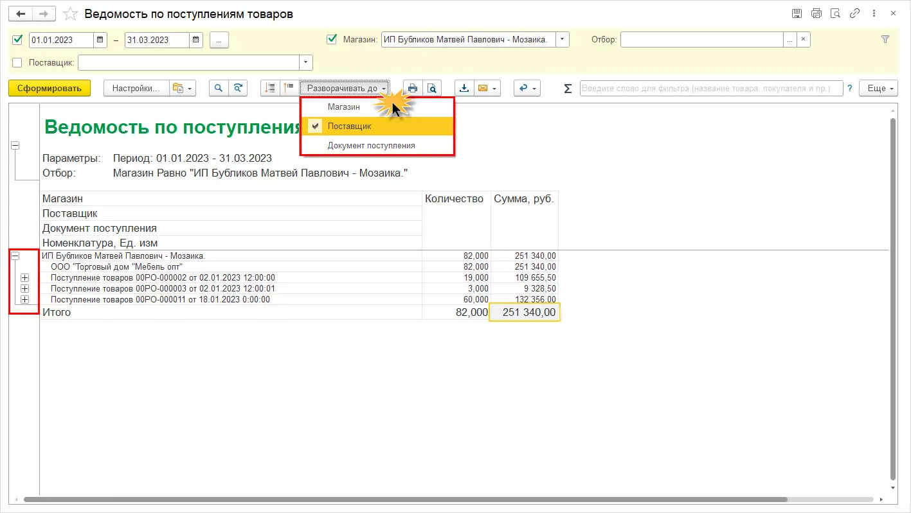This screenshot has height=513, width=911.
Task: Click the send by email envelope icon
Action: (483, 89)
